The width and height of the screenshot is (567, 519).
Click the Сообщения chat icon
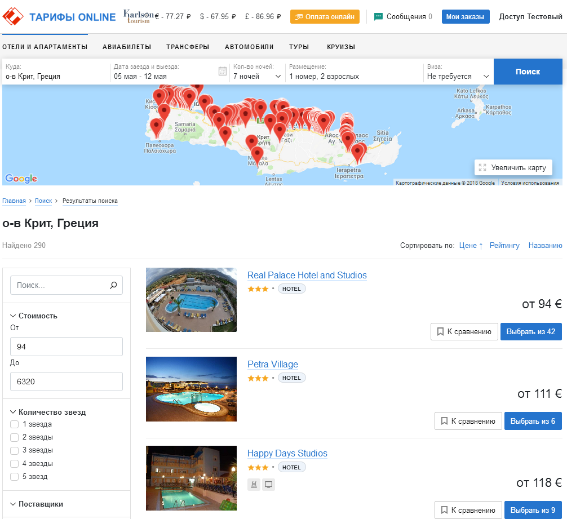[378, 16]
